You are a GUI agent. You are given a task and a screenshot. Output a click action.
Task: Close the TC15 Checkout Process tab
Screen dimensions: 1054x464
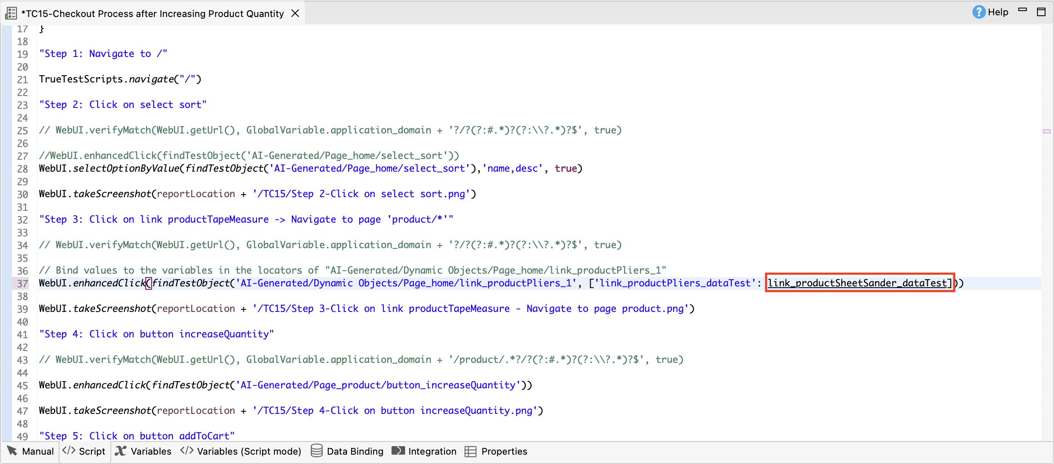pos(295,14)
